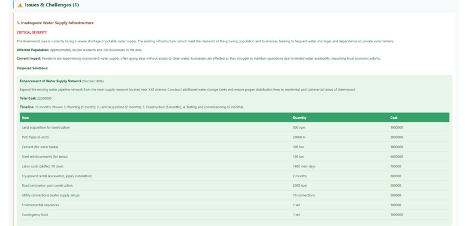This screenshot has height=226, width=467.
Task: Click the "20000 m" quantity cell
Action: [x=300, y=137]
